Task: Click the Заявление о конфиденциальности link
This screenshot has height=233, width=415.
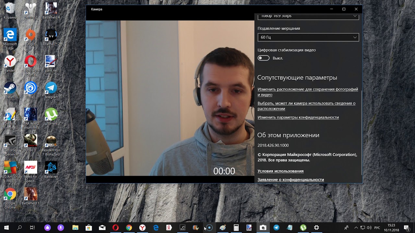Action: (290, 180)
